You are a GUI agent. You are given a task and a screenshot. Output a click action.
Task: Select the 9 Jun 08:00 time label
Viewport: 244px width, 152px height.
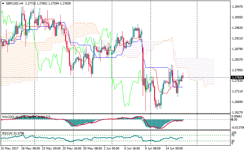[153, 148]
